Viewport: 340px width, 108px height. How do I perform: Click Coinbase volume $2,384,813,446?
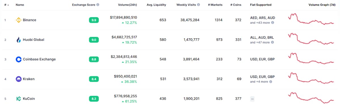124,57
